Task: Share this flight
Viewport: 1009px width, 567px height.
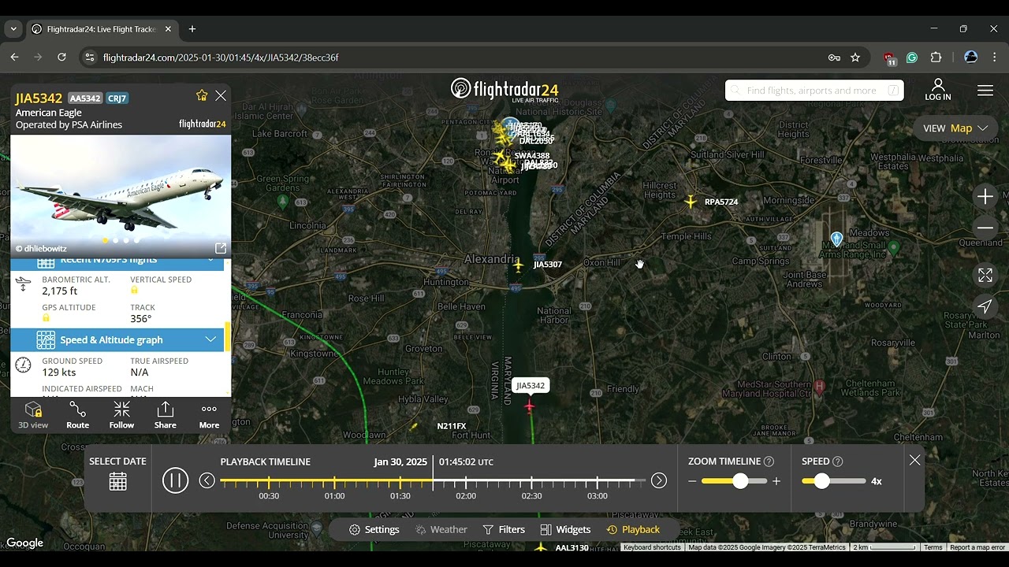Action: pos(166,415)
